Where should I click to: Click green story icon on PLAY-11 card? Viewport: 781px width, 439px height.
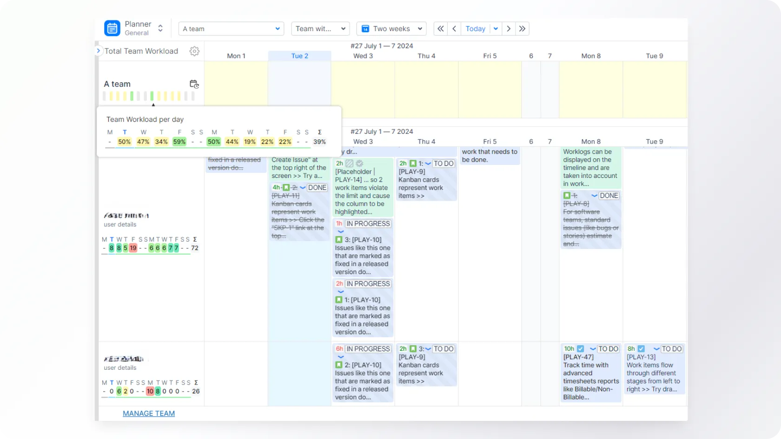coord(286,188)
